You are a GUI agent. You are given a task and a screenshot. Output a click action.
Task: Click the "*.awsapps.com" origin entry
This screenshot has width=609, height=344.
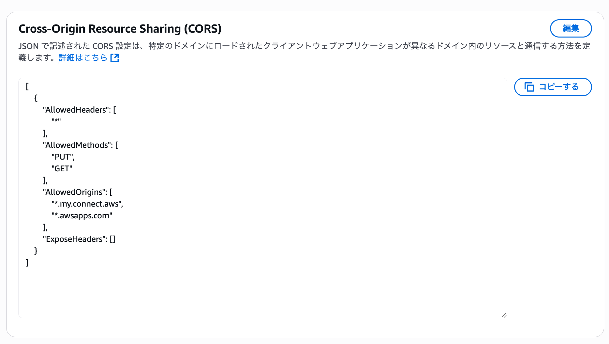click(82, 216)
